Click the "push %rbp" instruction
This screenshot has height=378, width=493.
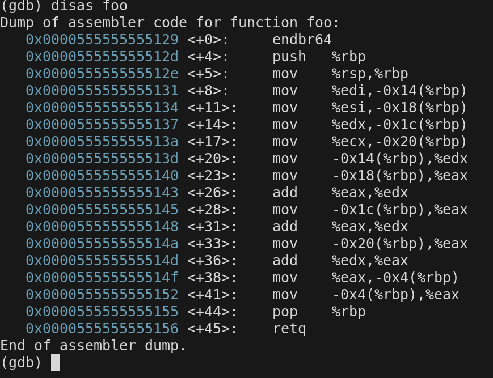click(318, 57)
